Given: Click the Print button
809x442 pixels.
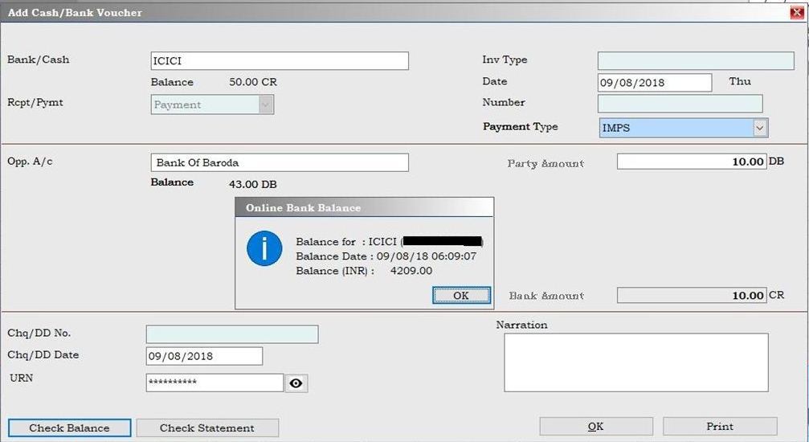Looking at the screenshot, I should pos(719,426).
